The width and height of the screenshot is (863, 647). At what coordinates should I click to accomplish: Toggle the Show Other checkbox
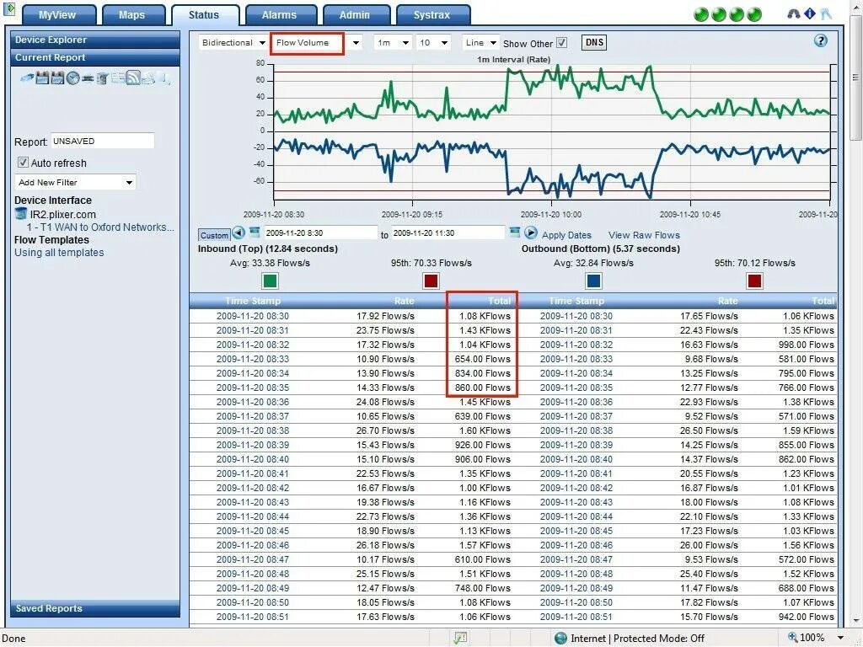point(561,43)
